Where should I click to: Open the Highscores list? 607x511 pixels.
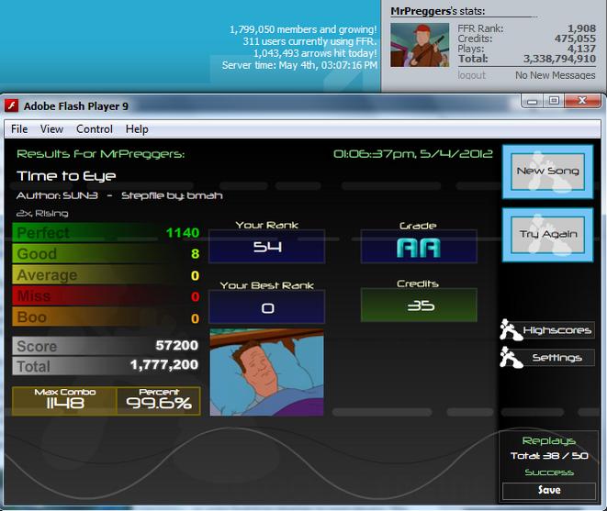coord(557,330)
